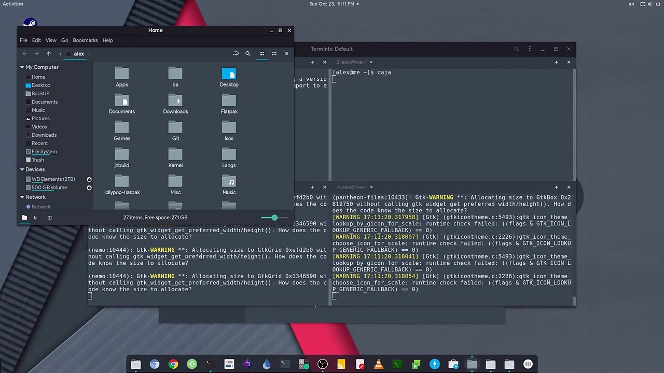Open the Games folder

tap(122, 131)
